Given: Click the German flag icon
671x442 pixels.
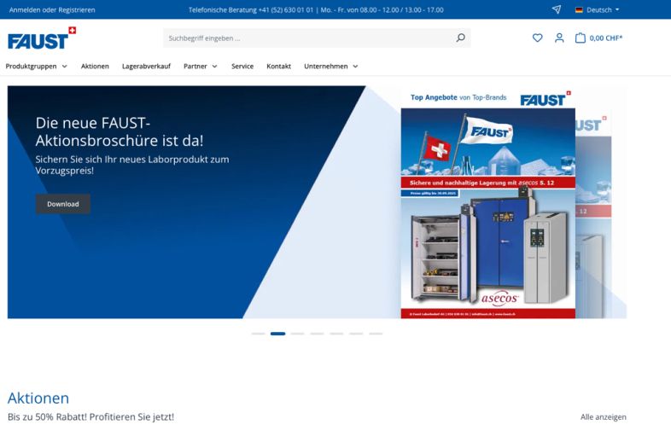Looking at the screenshot, I should (x=579, y=10).
